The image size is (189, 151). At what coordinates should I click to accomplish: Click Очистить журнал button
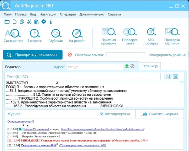tap(160, 114)
